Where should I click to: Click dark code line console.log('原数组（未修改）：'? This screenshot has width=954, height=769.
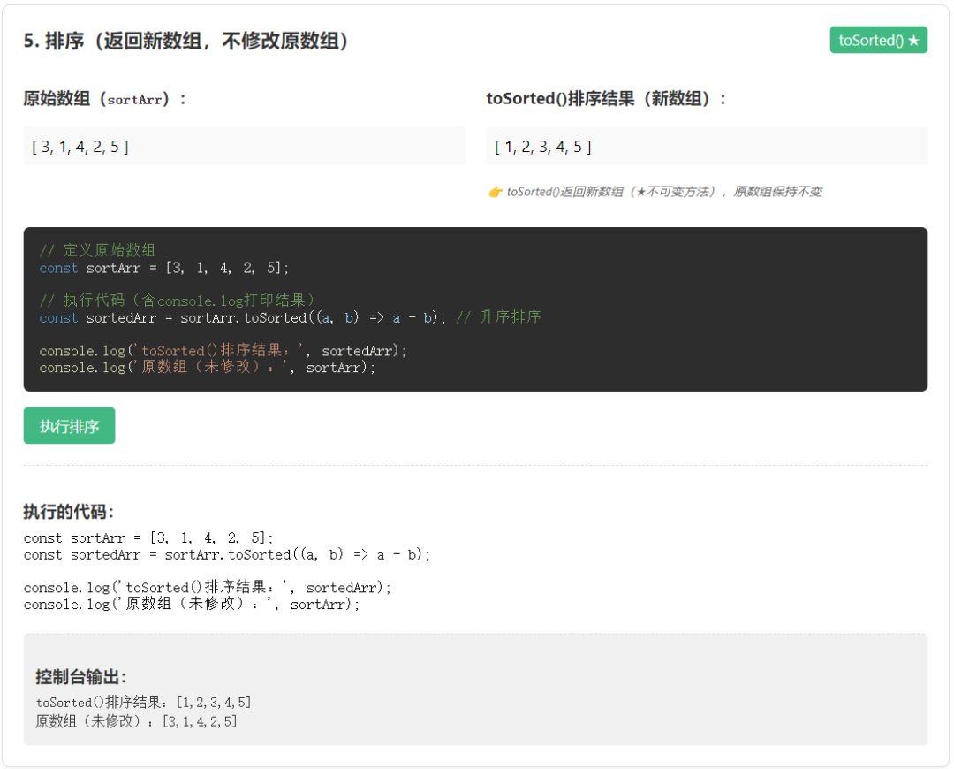pos(207,368)
